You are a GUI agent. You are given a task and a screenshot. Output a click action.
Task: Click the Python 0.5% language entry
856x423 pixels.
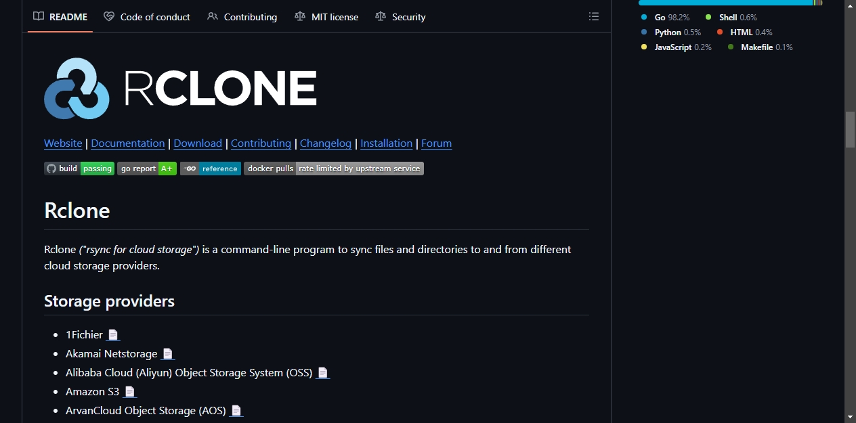(671, 32)
